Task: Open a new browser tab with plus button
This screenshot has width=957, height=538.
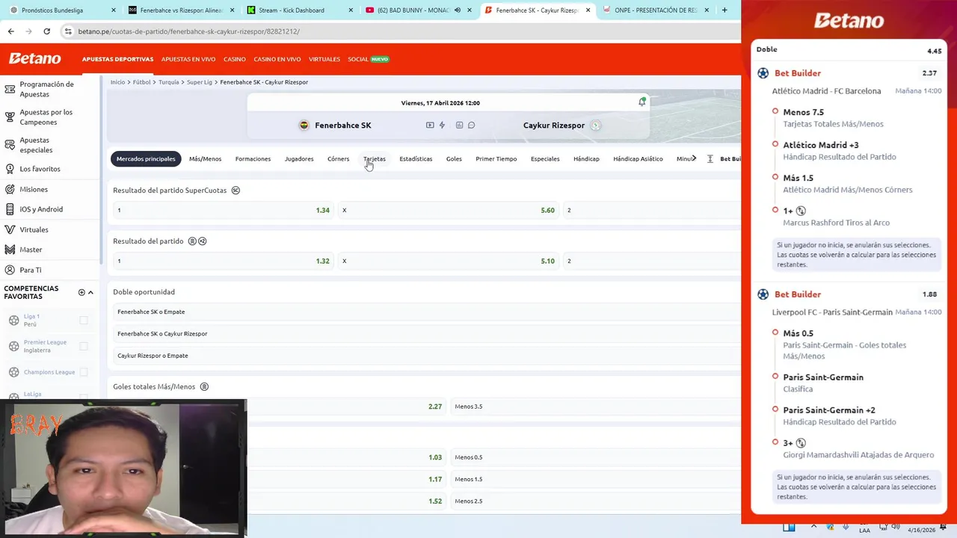Action: (724, 10)
